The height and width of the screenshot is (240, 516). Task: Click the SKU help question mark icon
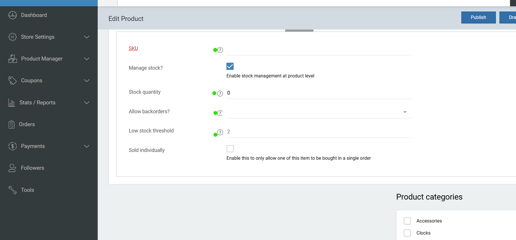point(220,50)
